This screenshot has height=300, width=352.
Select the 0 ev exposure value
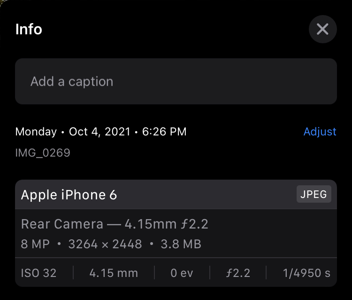pyautogui.click(x=182, y=273)
